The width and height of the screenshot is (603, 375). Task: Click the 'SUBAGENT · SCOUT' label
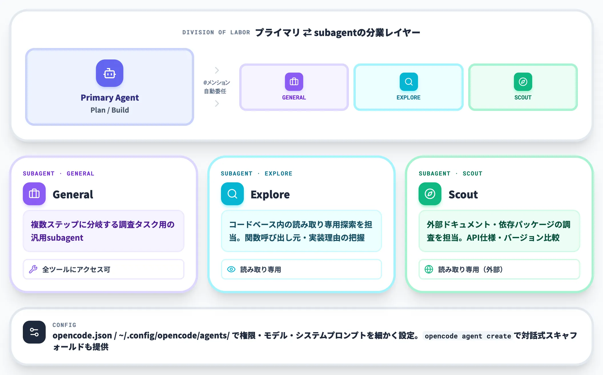pos(451,173)
